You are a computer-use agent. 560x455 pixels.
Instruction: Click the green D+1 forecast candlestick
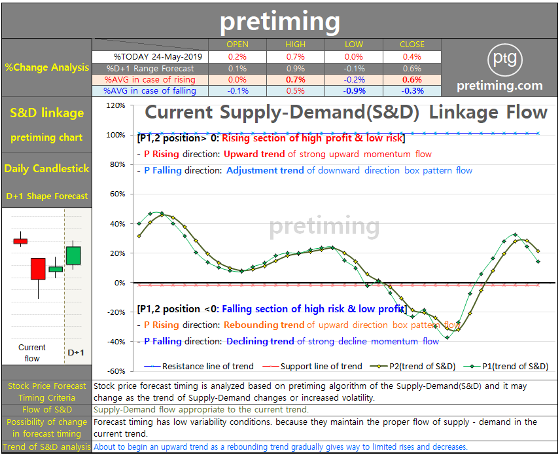(73, 255)
